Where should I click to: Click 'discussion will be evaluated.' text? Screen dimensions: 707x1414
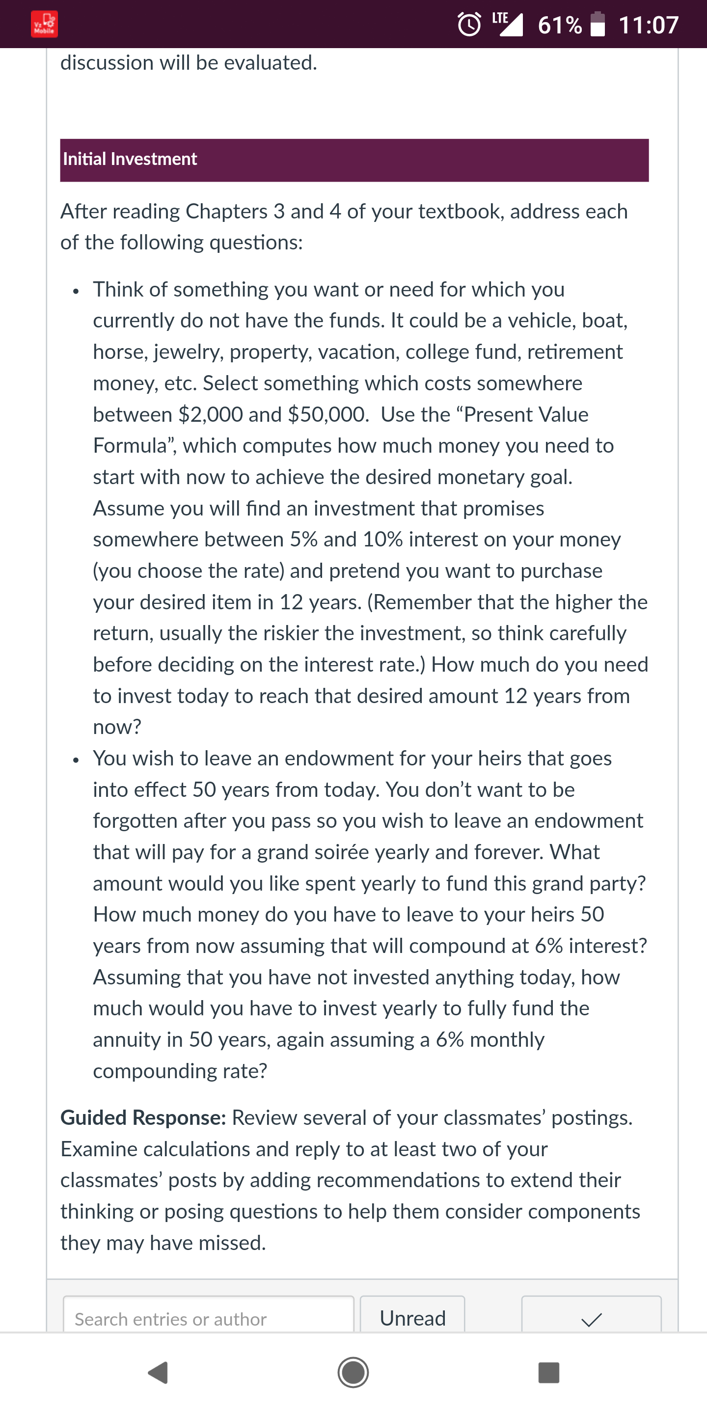tap(189, 62)
